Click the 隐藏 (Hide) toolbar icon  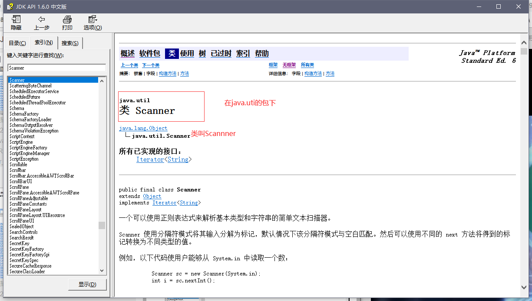pyautogui.click(x=16, y=23)
